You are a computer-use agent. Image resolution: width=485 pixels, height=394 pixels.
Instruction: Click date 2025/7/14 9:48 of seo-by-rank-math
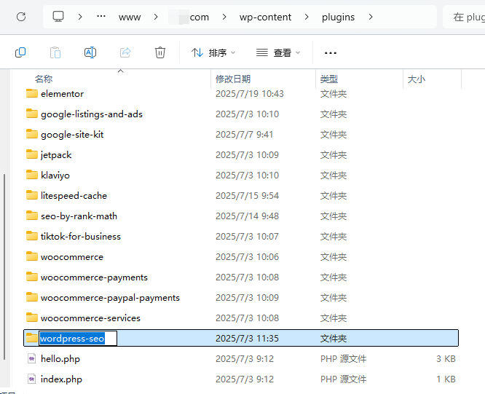pyautogui.click(x=247, y=216)
